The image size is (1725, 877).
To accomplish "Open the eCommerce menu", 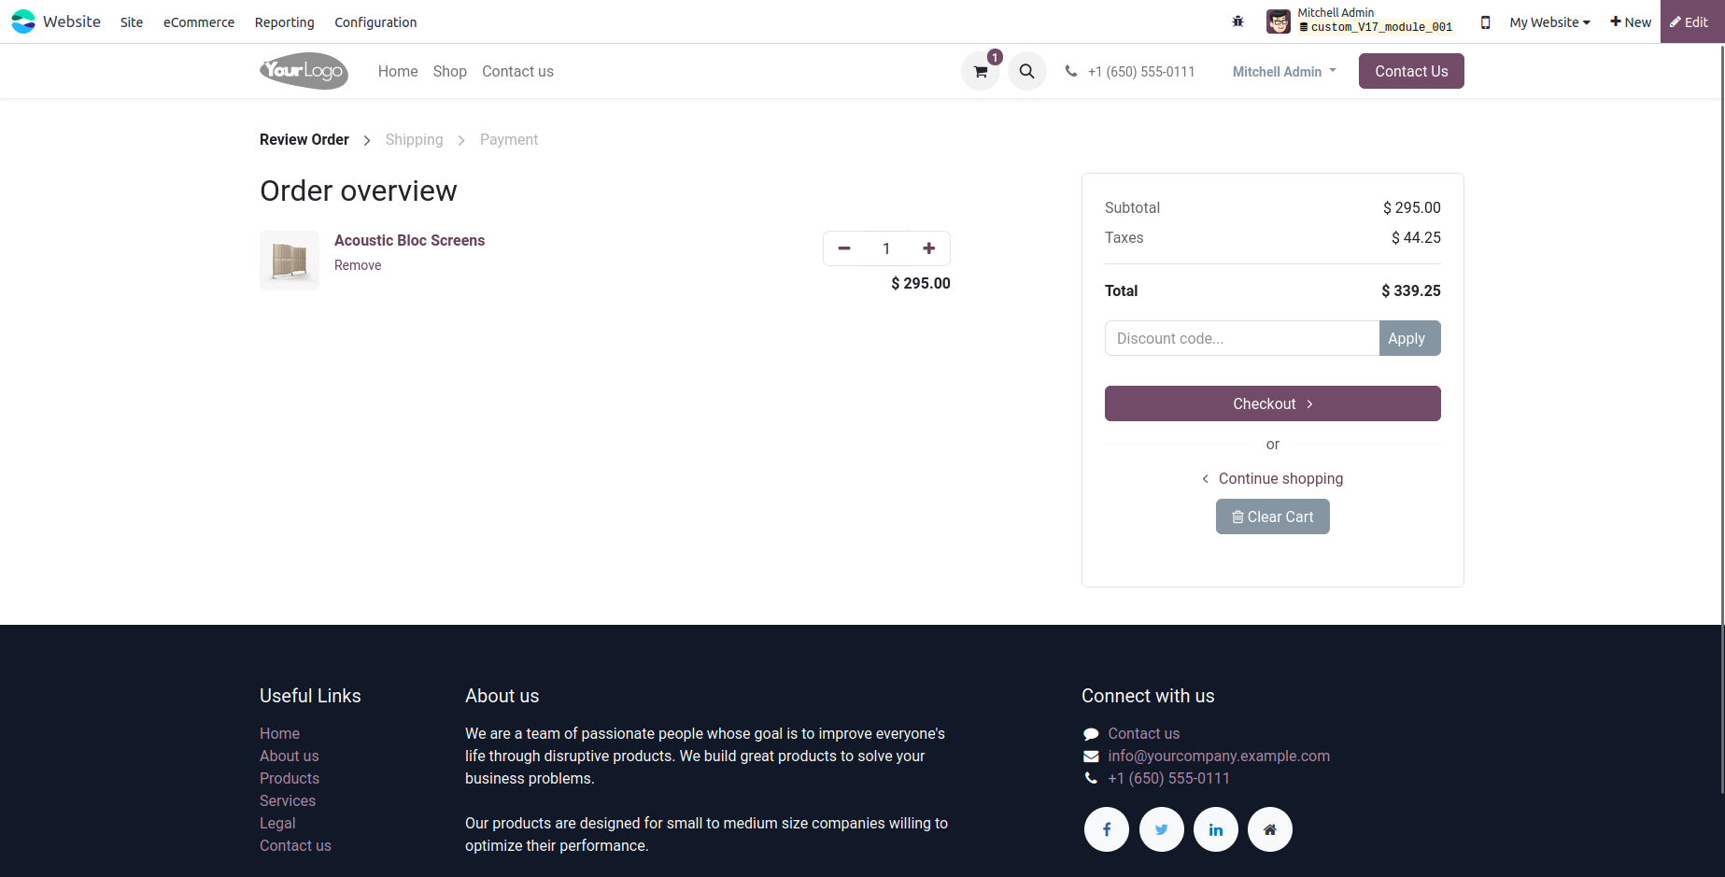I will [199, 22].
